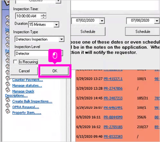Click the clipboard icon beside Property Item
The width and height of the screenshot is (160, 142).
(8, 111)
